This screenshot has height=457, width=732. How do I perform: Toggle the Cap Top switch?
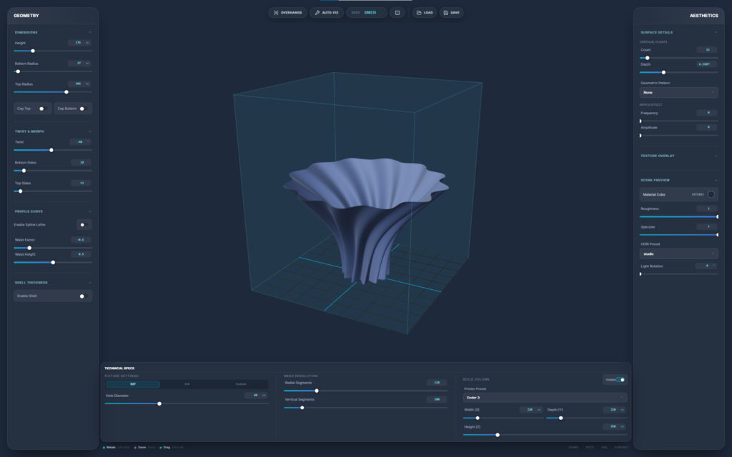[x=42, y=109]
